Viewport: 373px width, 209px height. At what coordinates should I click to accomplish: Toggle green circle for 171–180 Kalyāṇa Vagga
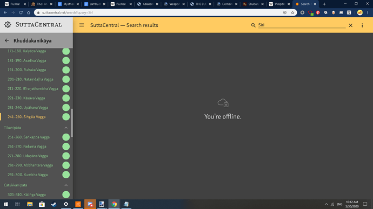tap(66, 51)
